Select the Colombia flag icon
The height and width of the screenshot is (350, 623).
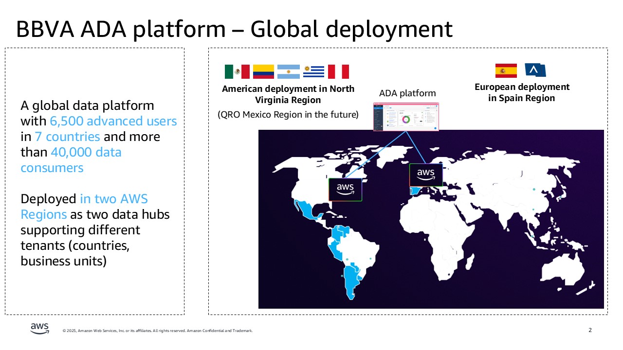click(263, 71)
